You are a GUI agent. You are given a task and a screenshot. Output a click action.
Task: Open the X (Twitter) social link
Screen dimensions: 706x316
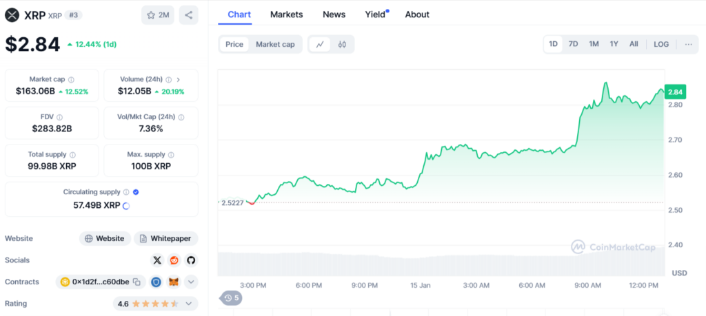(157, 260)
